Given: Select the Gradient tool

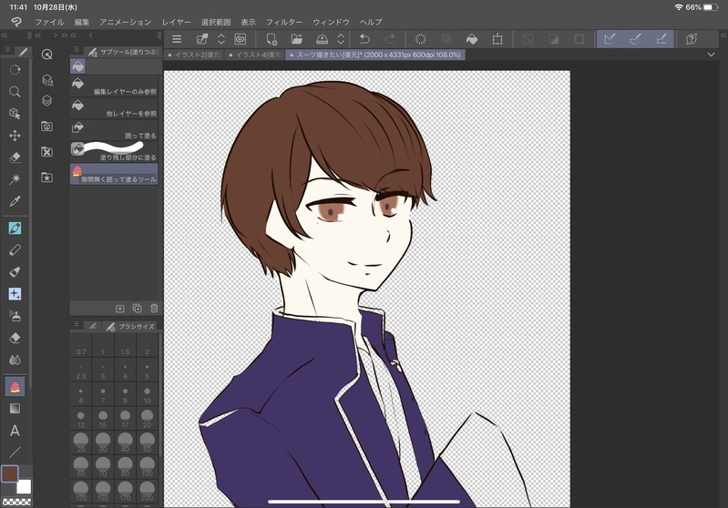Looking at the screenshot, I should point(15,408).
